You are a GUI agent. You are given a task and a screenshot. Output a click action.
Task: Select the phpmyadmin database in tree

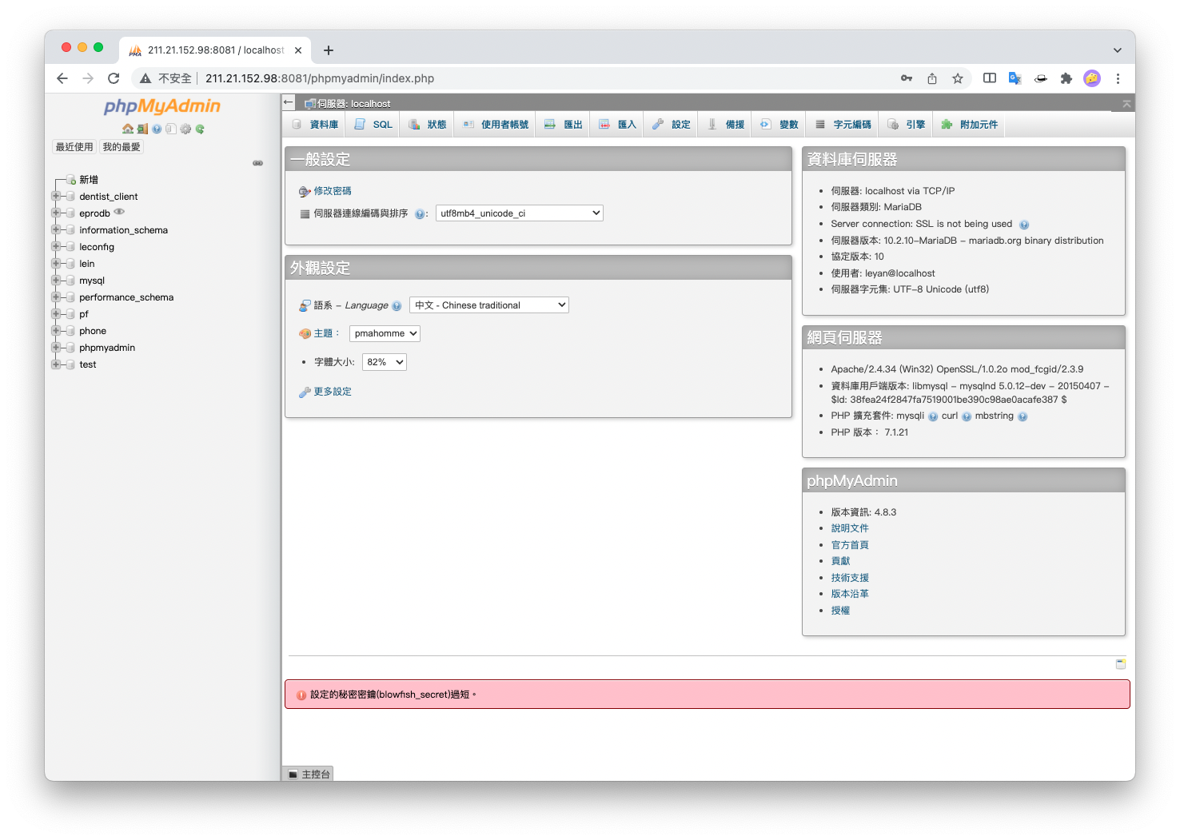tap(107, 348)
